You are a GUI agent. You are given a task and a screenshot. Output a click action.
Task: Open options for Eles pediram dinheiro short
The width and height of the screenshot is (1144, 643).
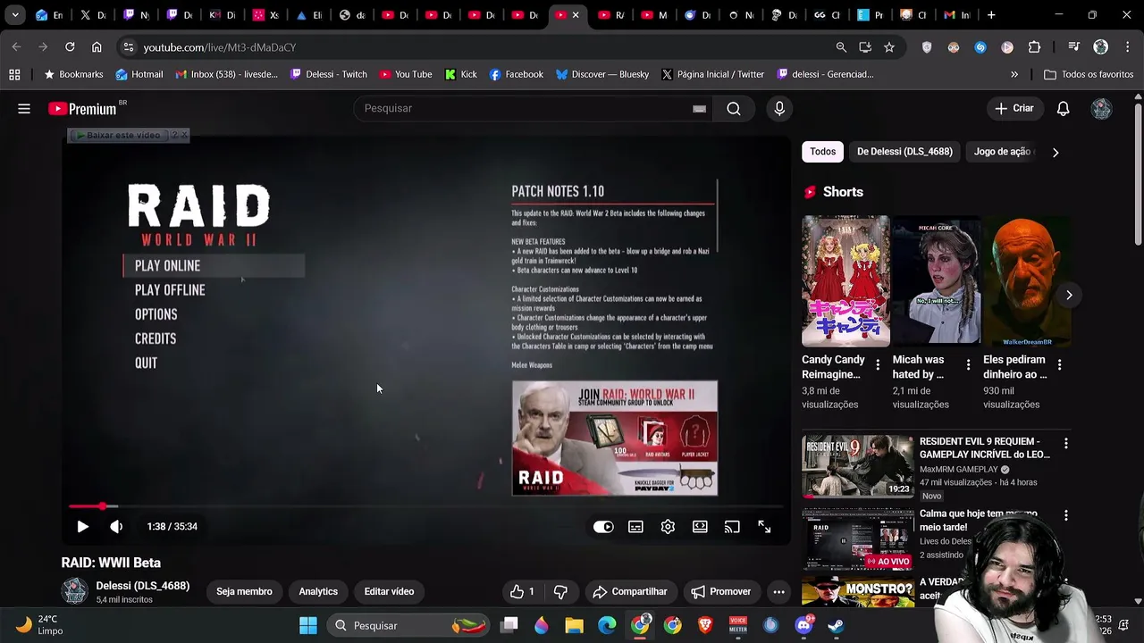point(1059,364)
